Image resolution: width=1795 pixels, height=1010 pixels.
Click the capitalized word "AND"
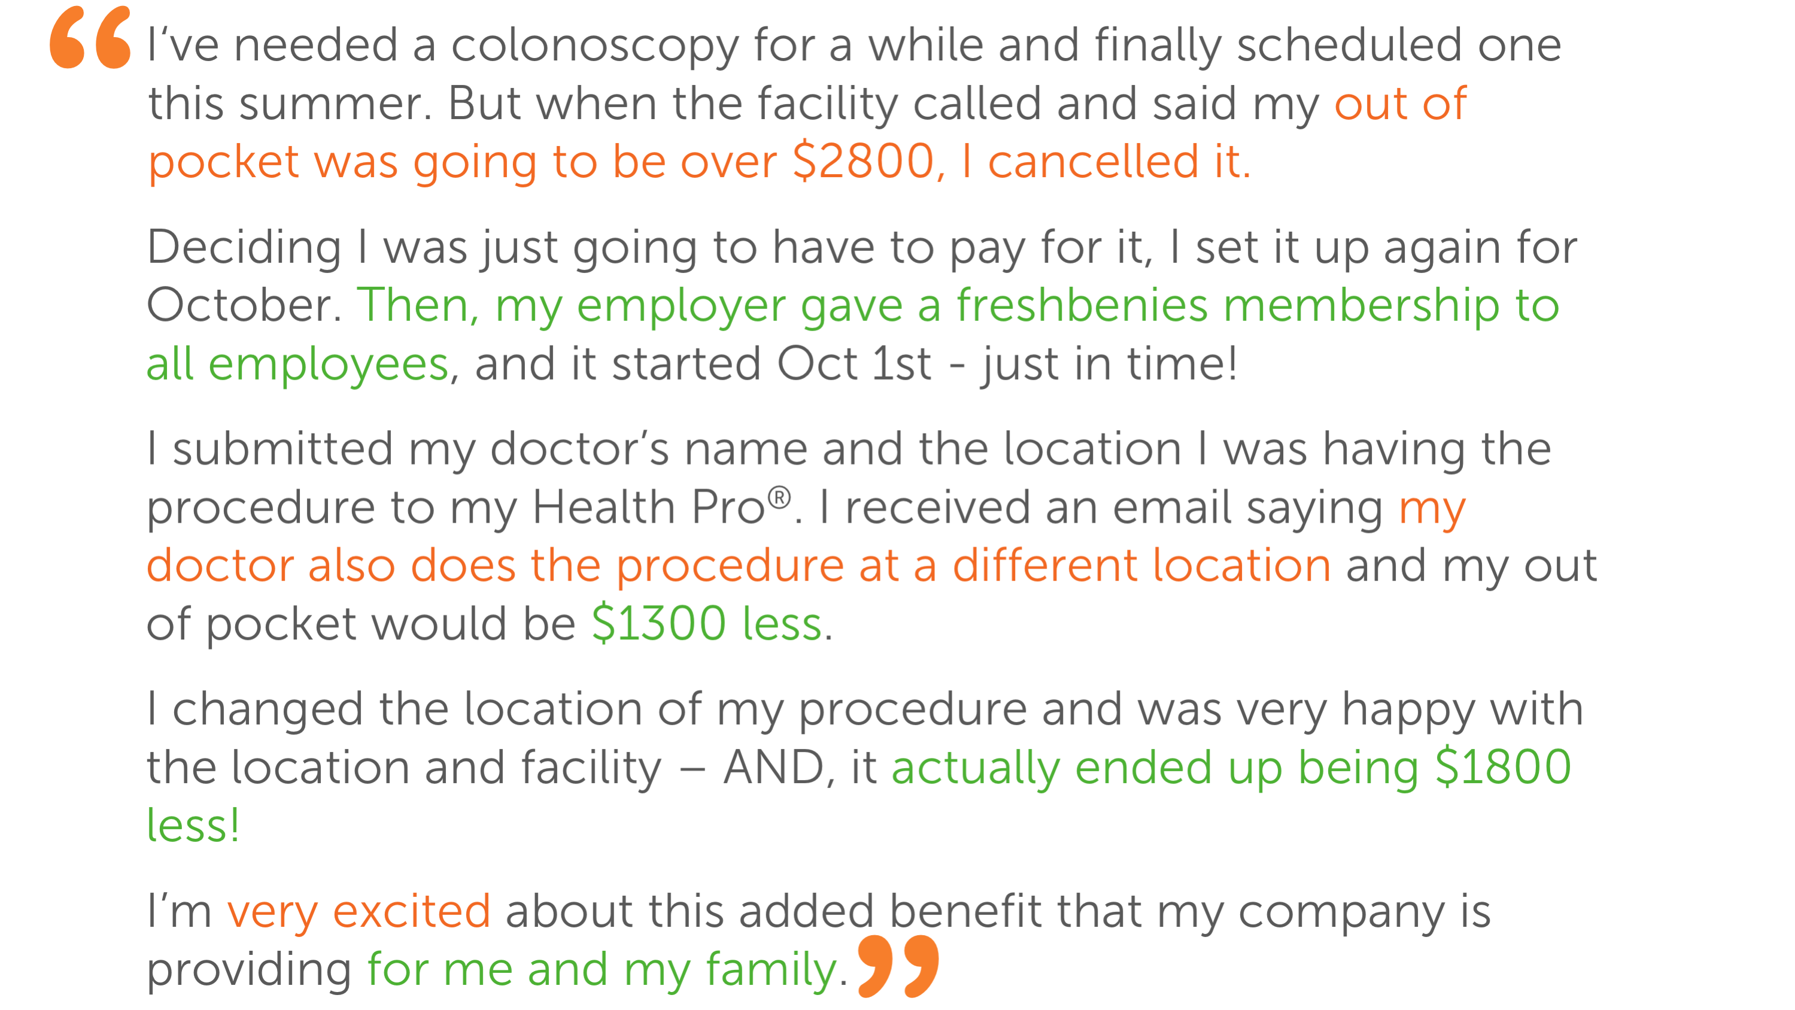(x=774, y=768)
